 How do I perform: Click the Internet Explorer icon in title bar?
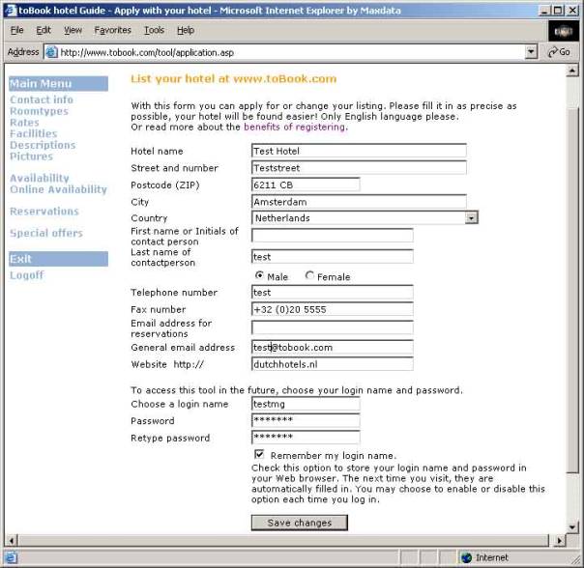coord(10,9)
